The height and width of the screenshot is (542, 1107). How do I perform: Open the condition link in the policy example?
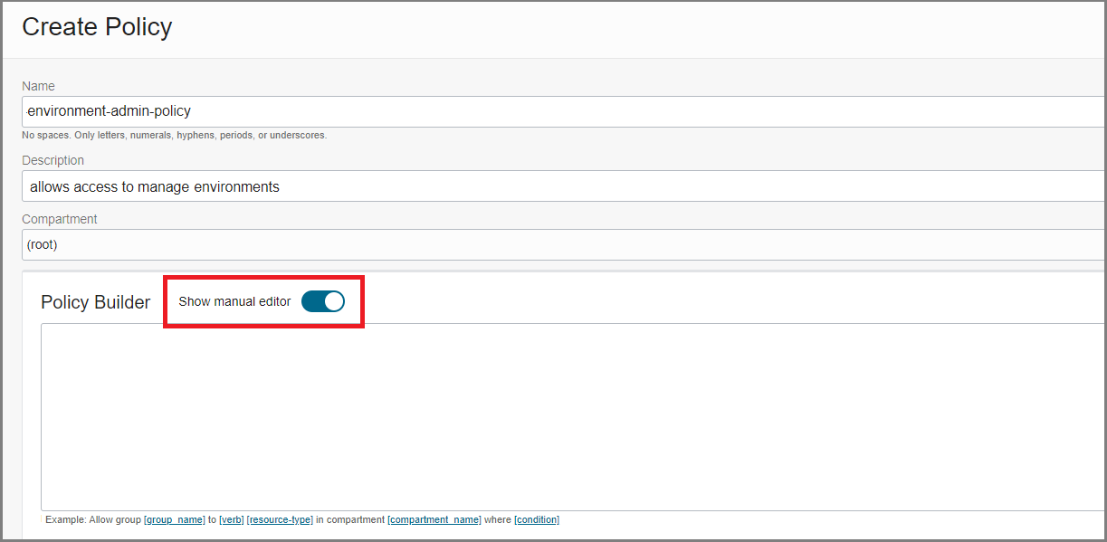coord(536,519)
